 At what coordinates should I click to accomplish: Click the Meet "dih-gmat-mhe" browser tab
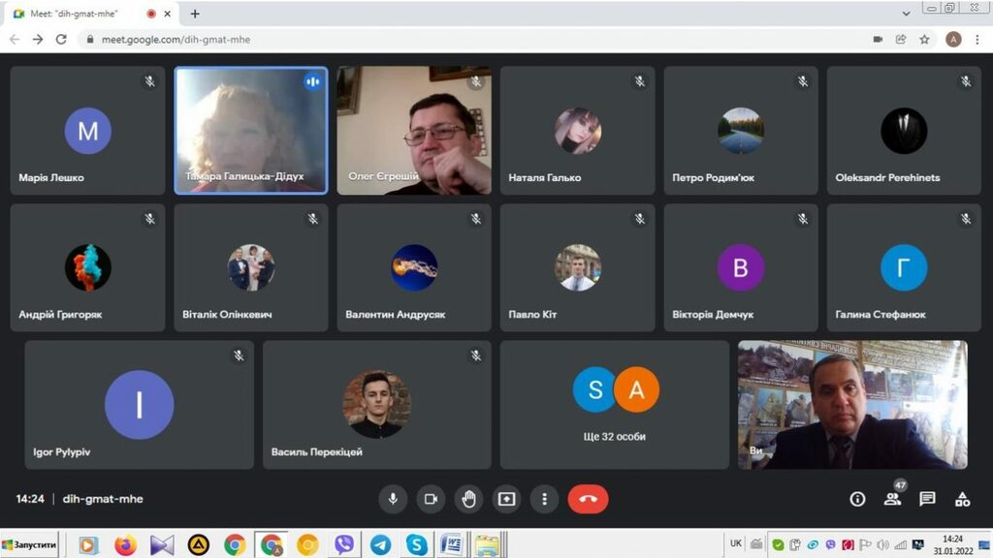78,14
